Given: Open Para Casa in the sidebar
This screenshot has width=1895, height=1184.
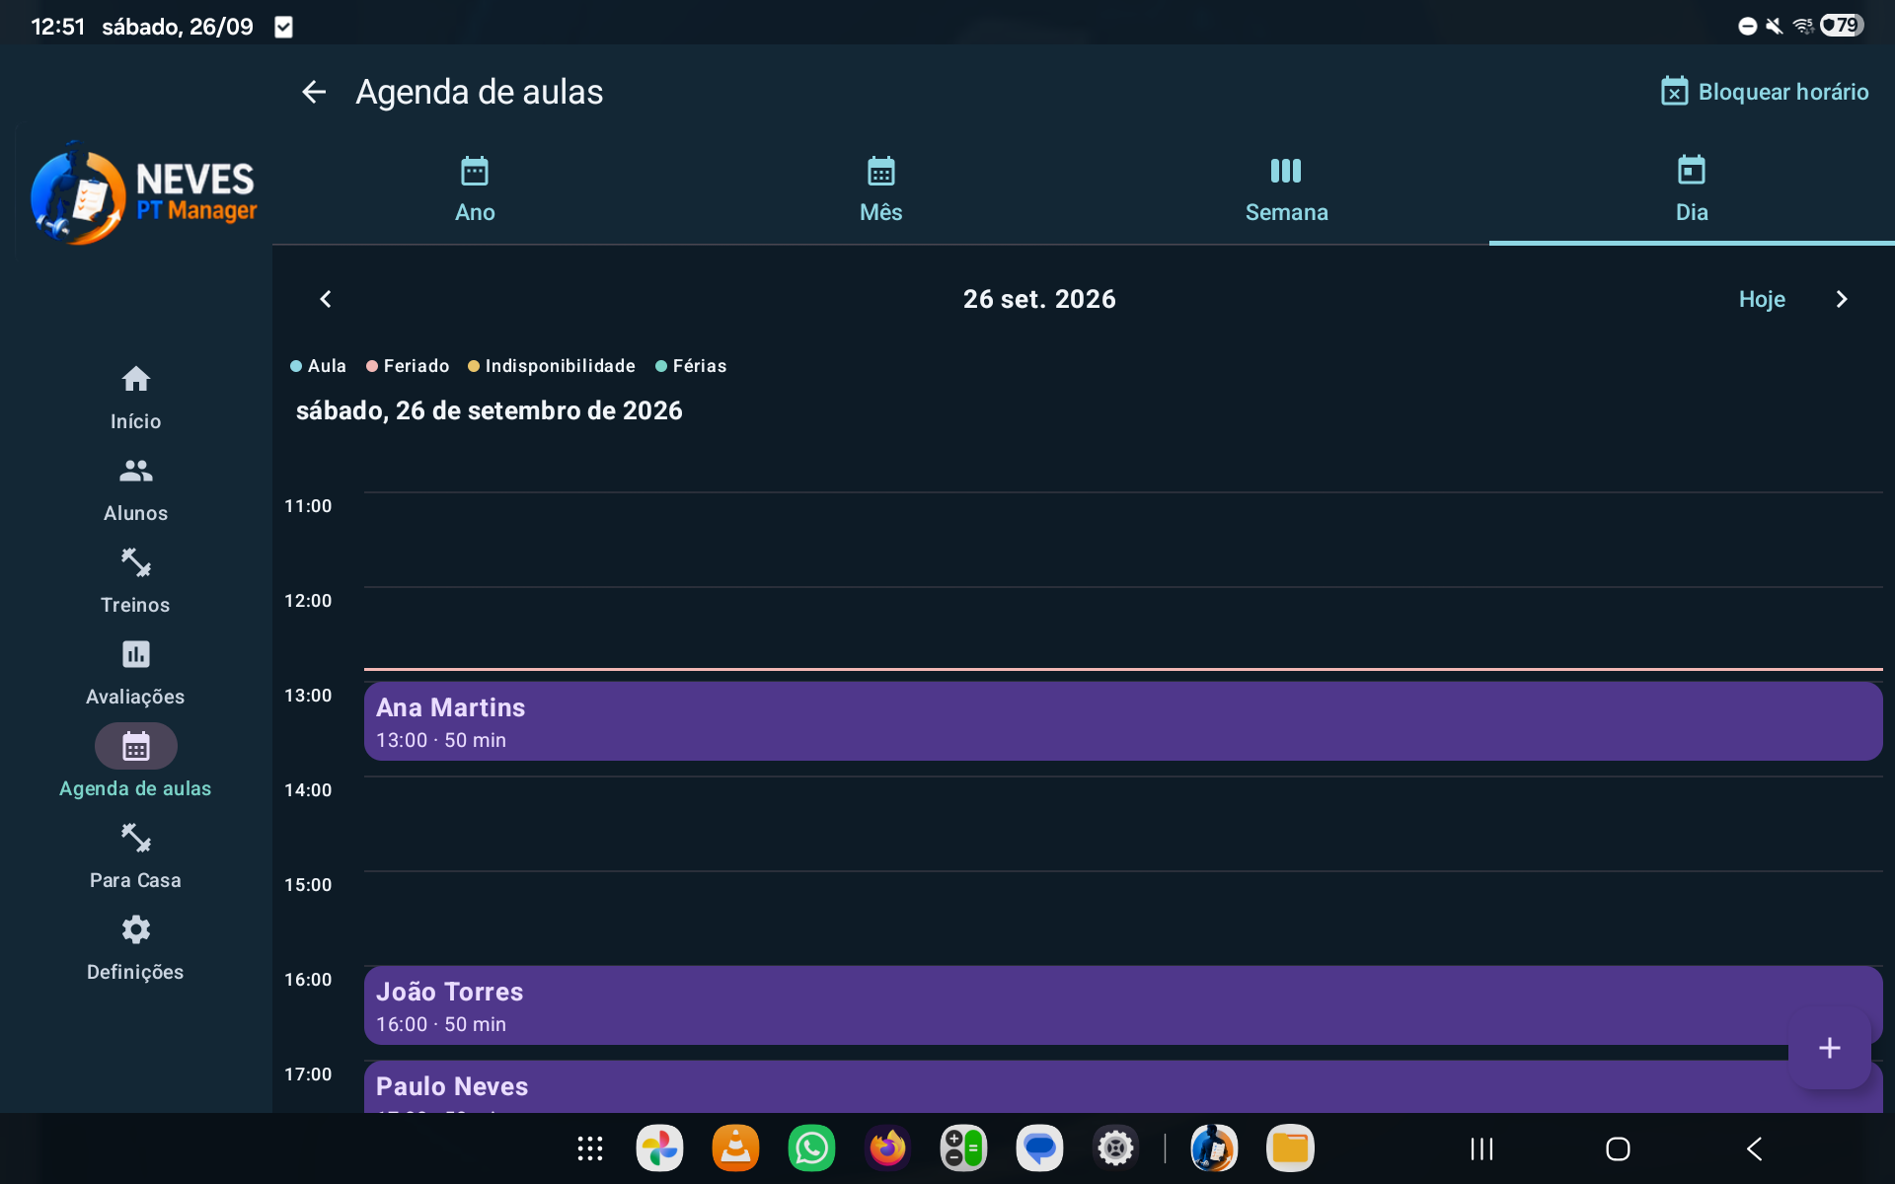Looking at the screenshot, I should pyautogui.click(x=135, y=856).
